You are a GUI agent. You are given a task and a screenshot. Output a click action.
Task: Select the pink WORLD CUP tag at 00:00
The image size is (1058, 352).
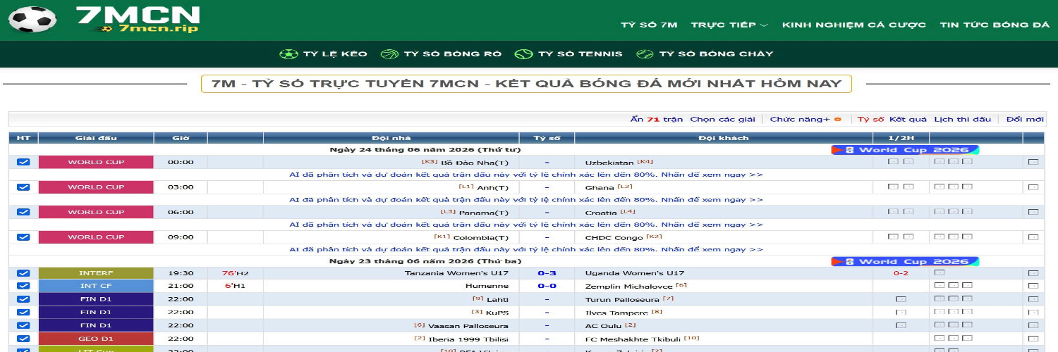[x=96, y=162]
